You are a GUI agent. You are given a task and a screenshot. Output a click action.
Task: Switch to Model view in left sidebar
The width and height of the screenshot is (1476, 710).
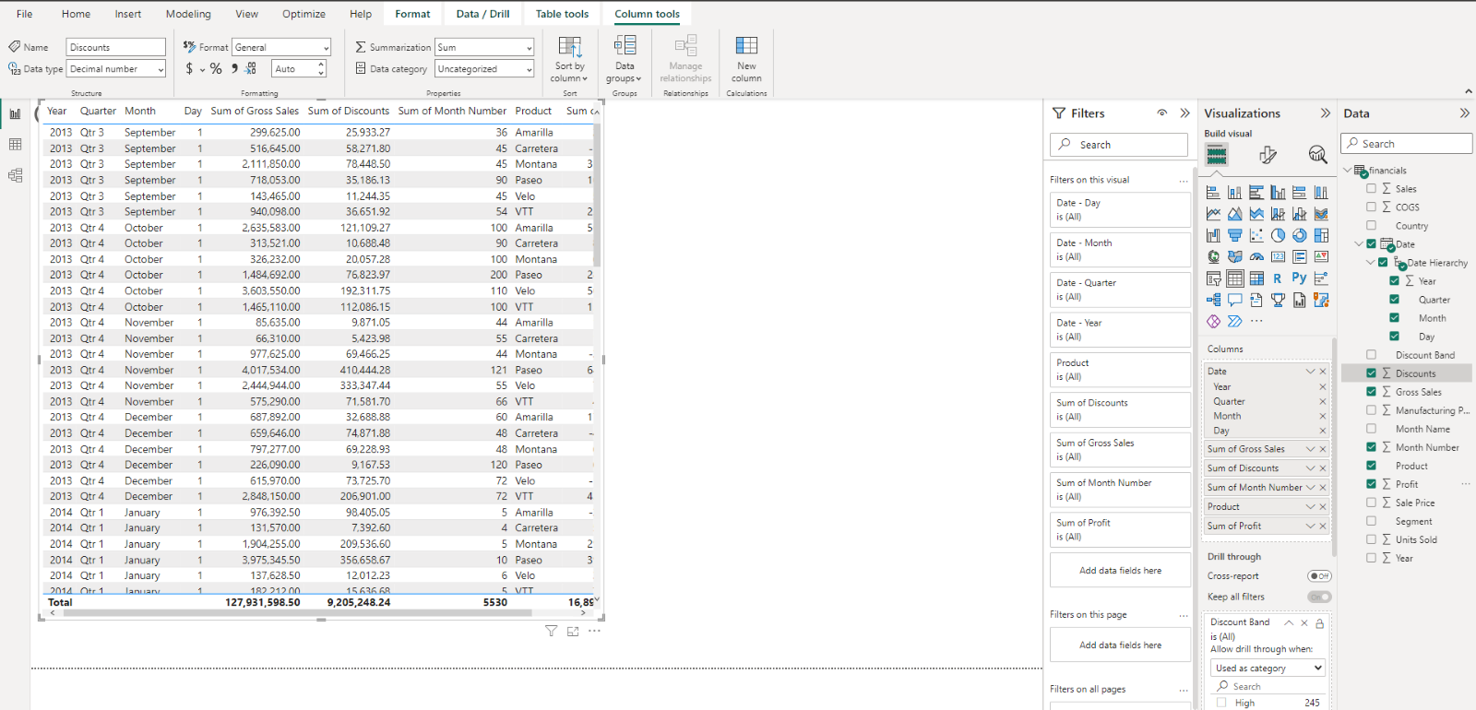coord(16,175)
